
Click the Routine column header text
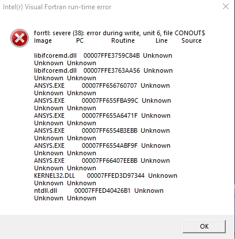pos(123,40)
